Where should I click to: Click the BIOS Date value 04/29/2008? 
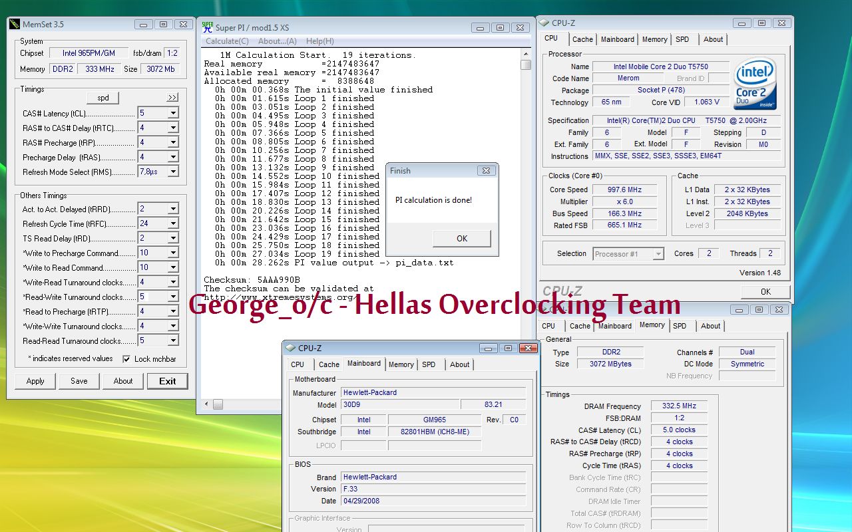point(433,501)
